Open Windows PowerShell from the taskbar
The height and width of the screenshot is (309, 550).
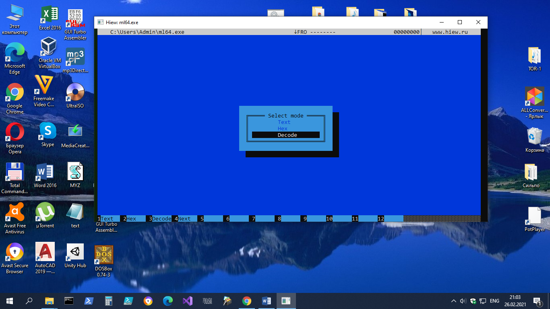click(89, 301)
